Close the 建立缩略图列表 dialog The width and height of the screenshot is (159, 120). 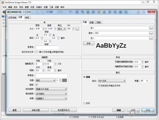[152, 11]
